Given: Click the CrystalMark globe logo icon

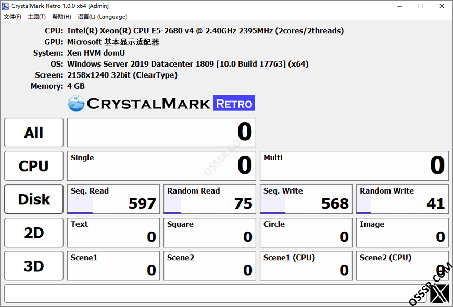Looking at the screenshot, I should pyautogui.click(x=76, y=104).
